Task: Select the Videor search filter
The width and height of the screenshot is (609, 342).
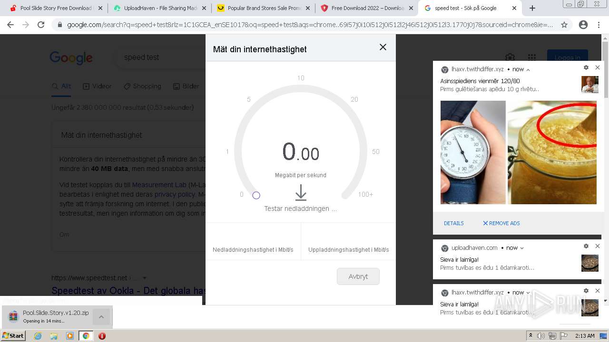Action: point(97,86)
